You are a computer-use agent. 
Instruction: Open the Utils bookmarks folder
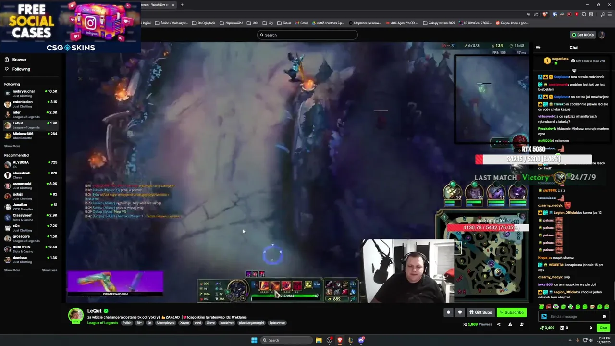coord(252,23)
